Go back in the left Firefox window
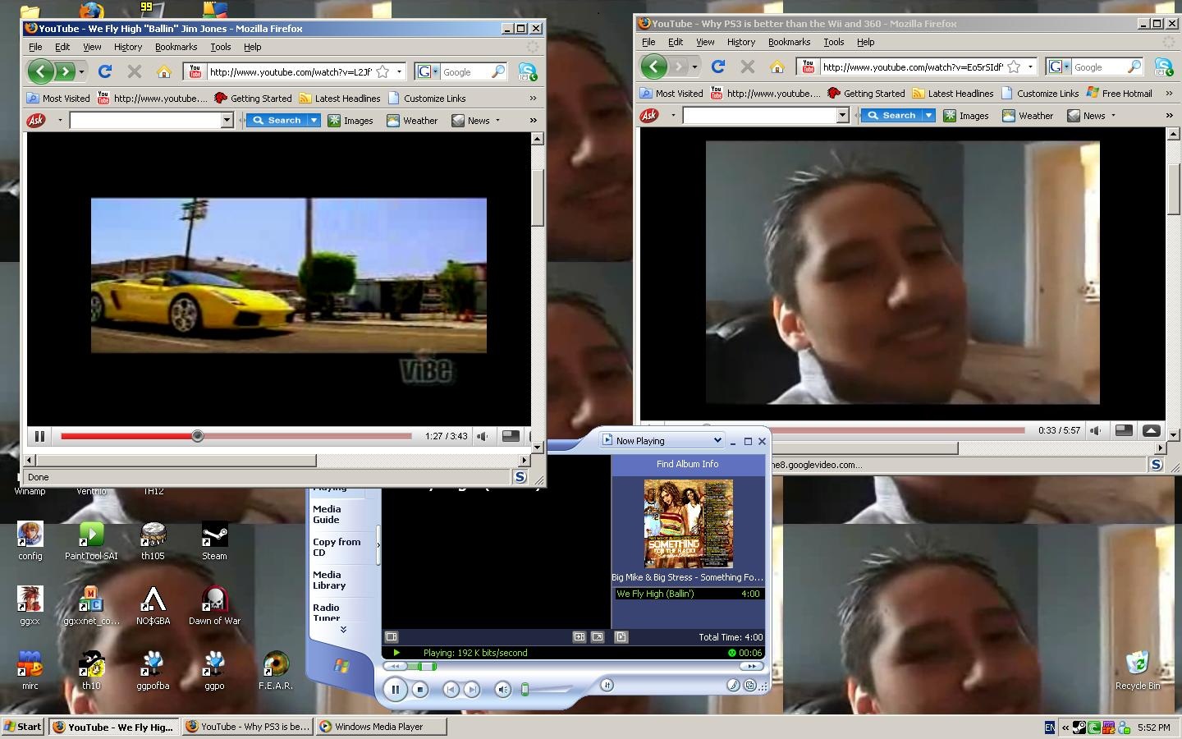The width and height of the screenshot is (1182, 739). click(x=40, y=71)
